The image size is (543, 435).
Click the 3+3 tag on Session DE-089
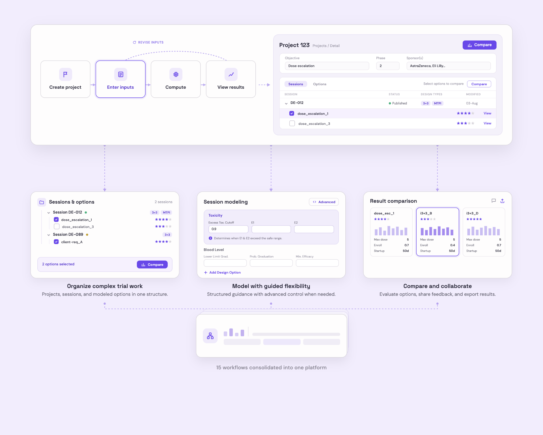click(167, 235)
